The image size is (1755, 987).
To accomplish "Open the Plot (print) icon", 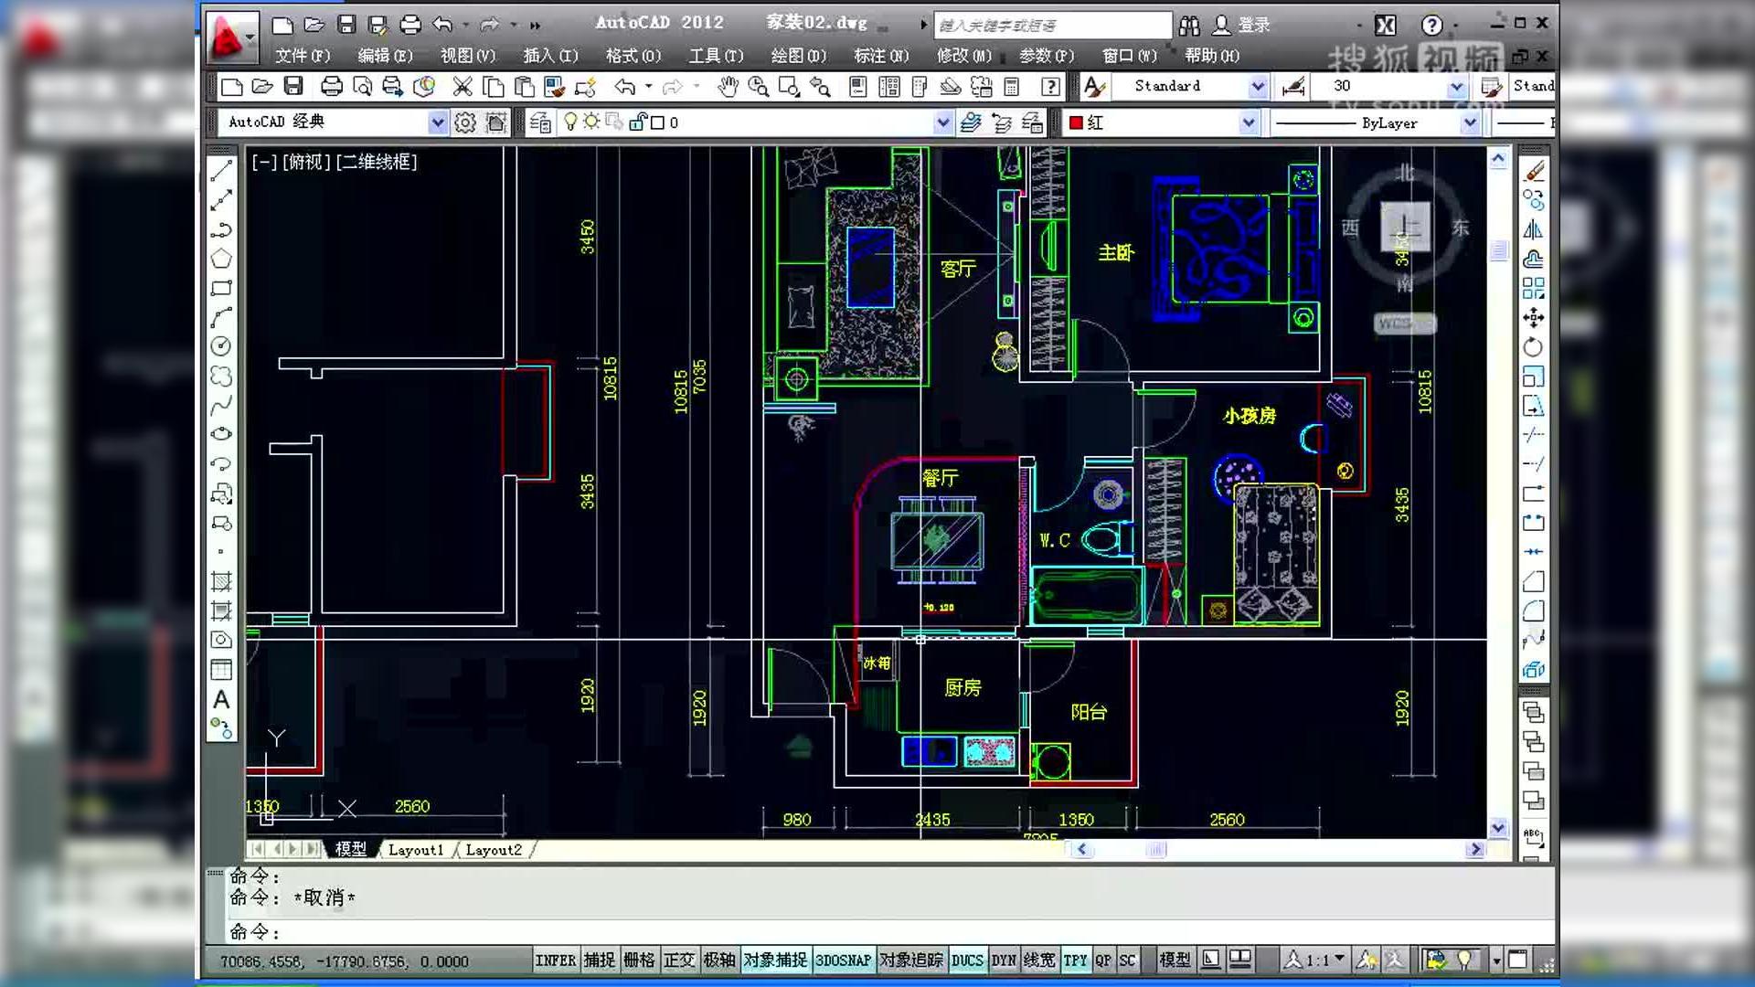I will click(331, 87).
